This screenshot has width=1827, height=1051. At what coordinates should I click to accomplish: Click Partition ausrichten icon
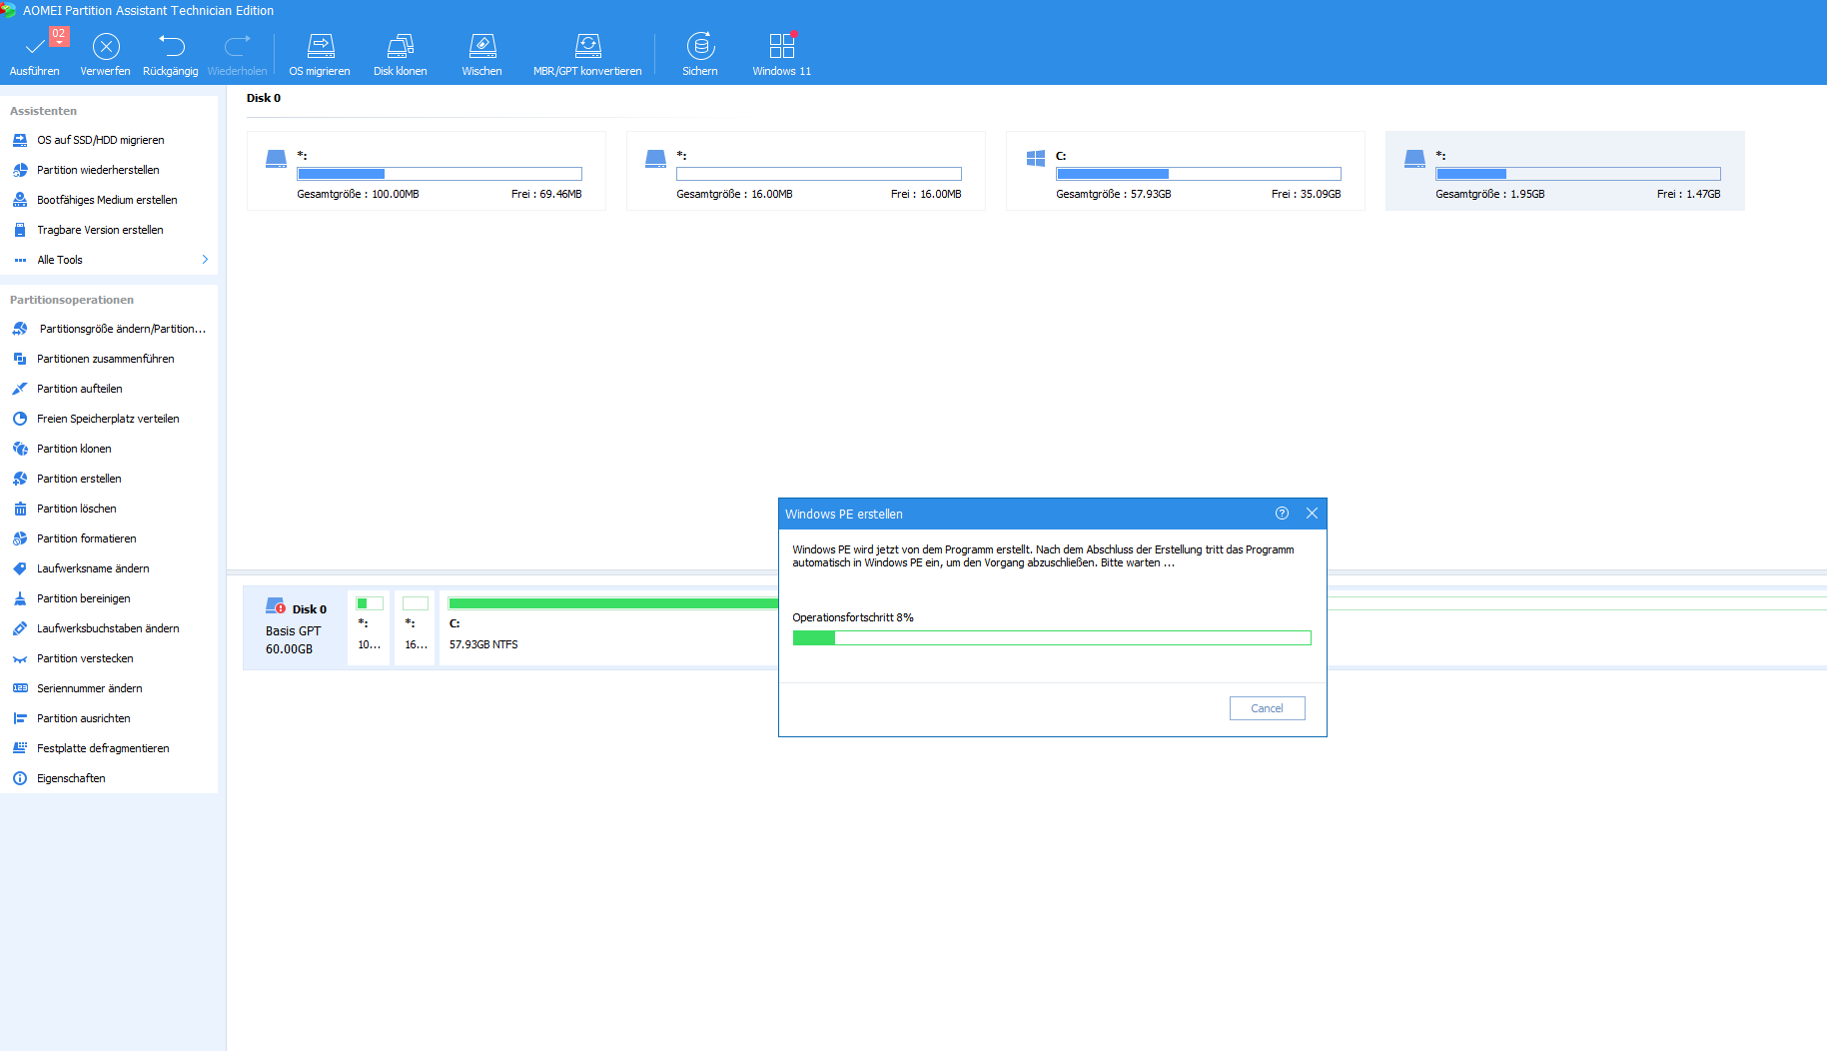pos(20,718)
